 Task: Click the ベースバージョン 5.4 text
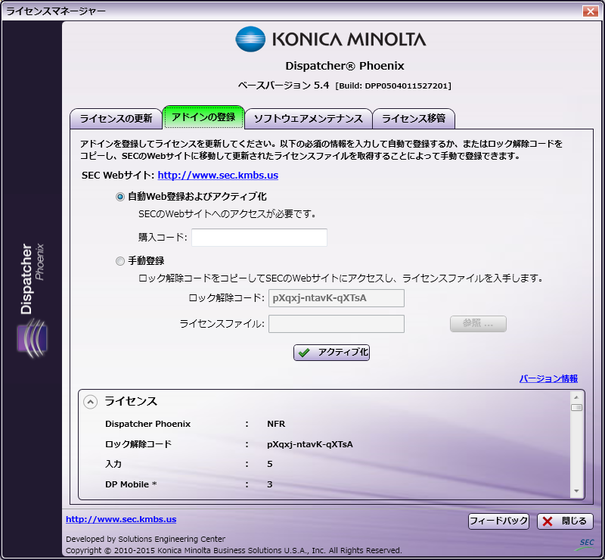(284, 86)
